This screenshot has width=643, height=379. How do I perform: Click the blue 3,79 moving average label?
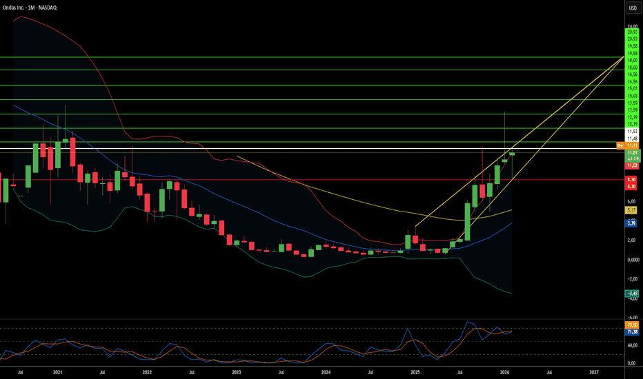[x=631, y=223]
